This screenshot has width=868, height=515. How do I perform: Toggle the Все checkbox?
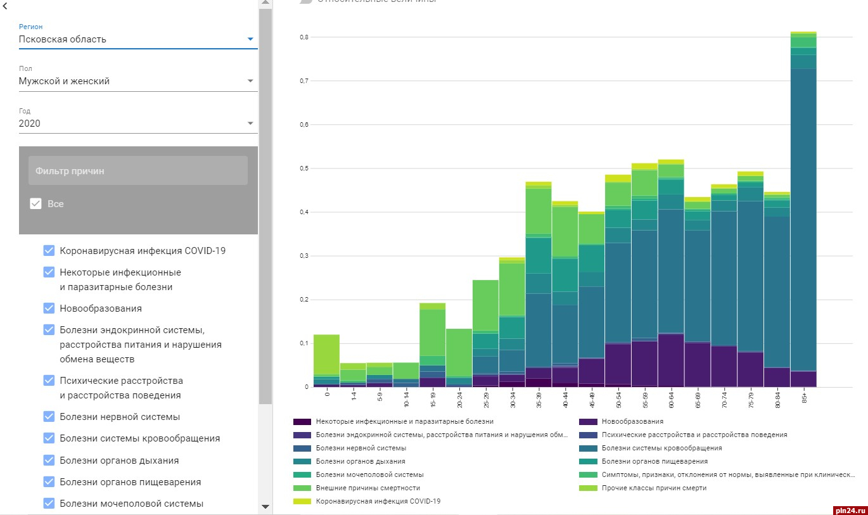[x=36, y=204]
